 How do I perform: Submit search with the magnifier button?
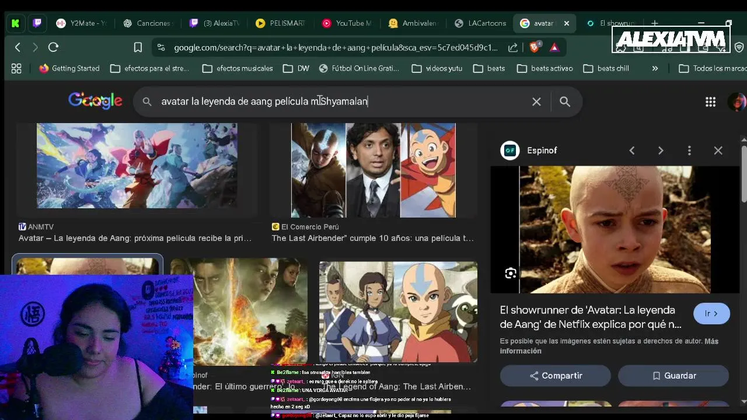coord(565,101)
